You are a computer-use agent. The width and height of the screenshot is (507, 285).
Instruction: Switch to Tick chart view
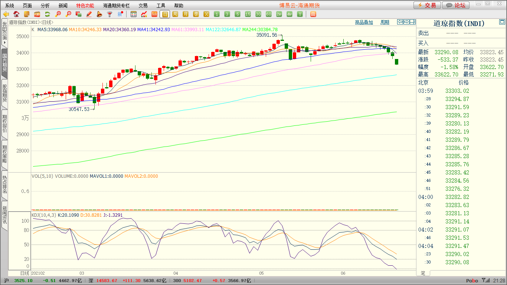pyautogui.click(x=154, y=14)
